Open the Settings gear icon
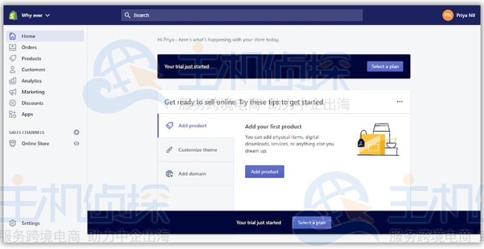Image resolution: width=484 pixels, height=249 pixels. 12,223
